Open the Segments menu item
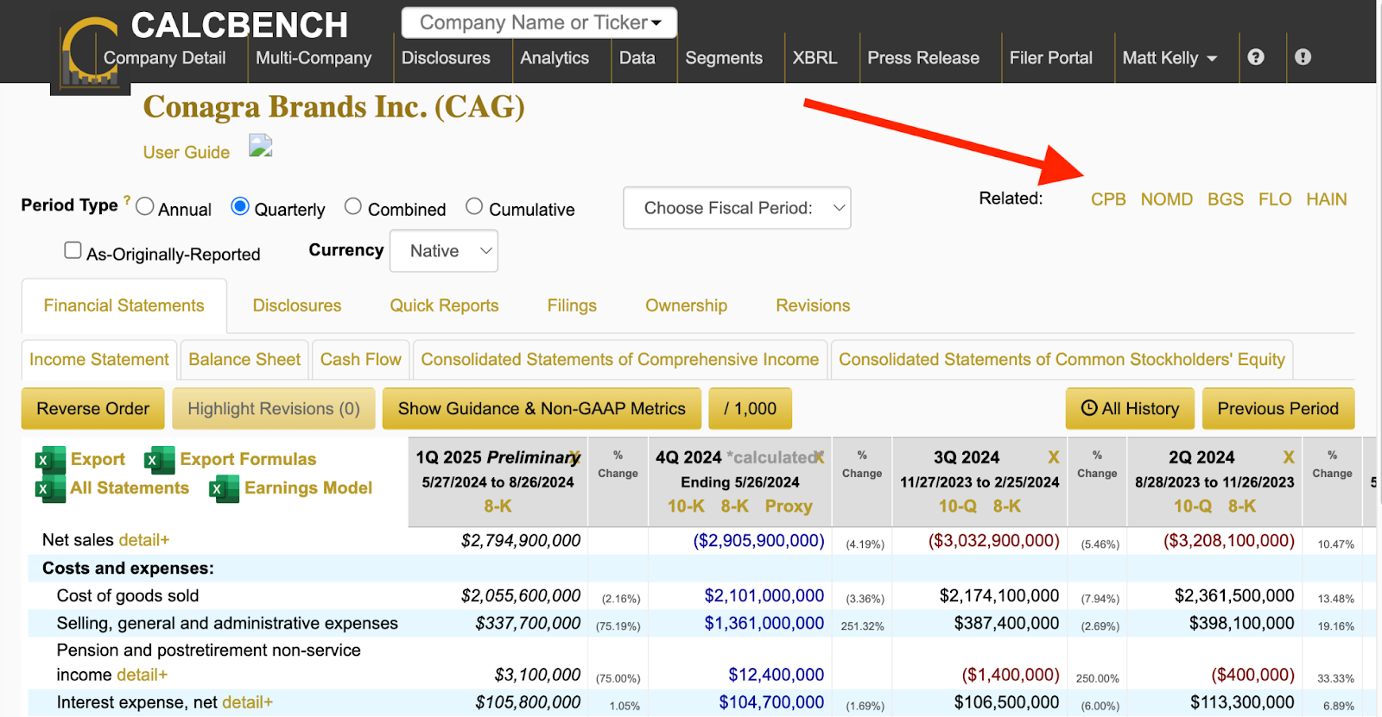Viewport: 1382px width, 717px height. 724,58
